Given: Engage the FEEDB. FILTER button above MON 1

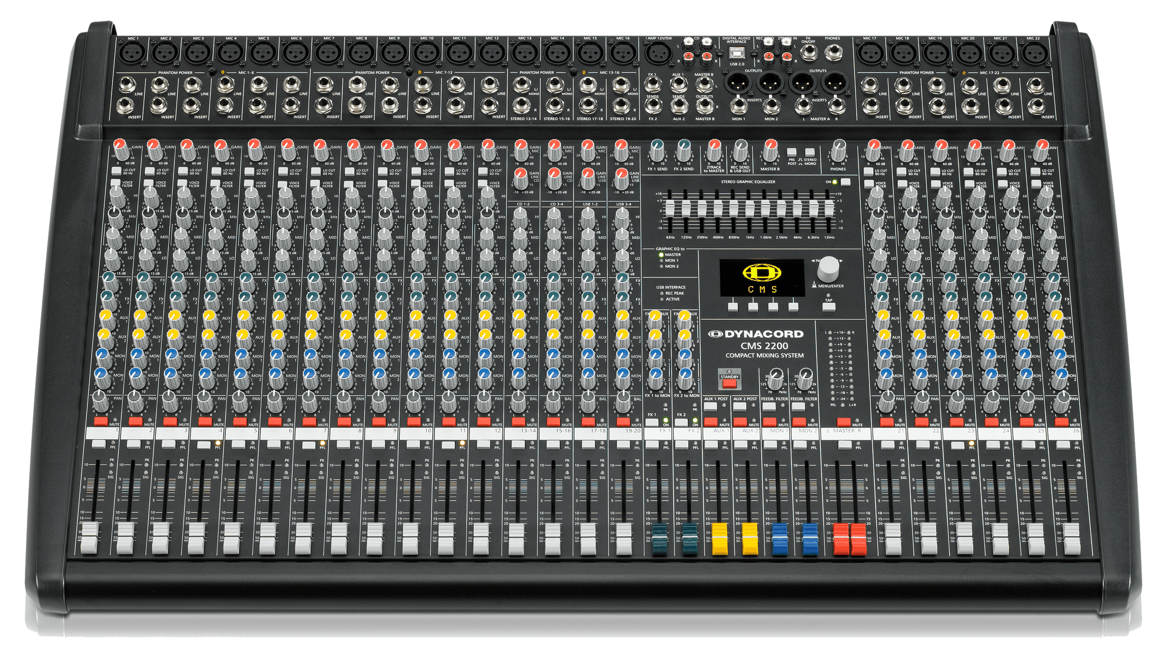Looking at the screenshot, I should pyautogui.click(x=769, y=406).
